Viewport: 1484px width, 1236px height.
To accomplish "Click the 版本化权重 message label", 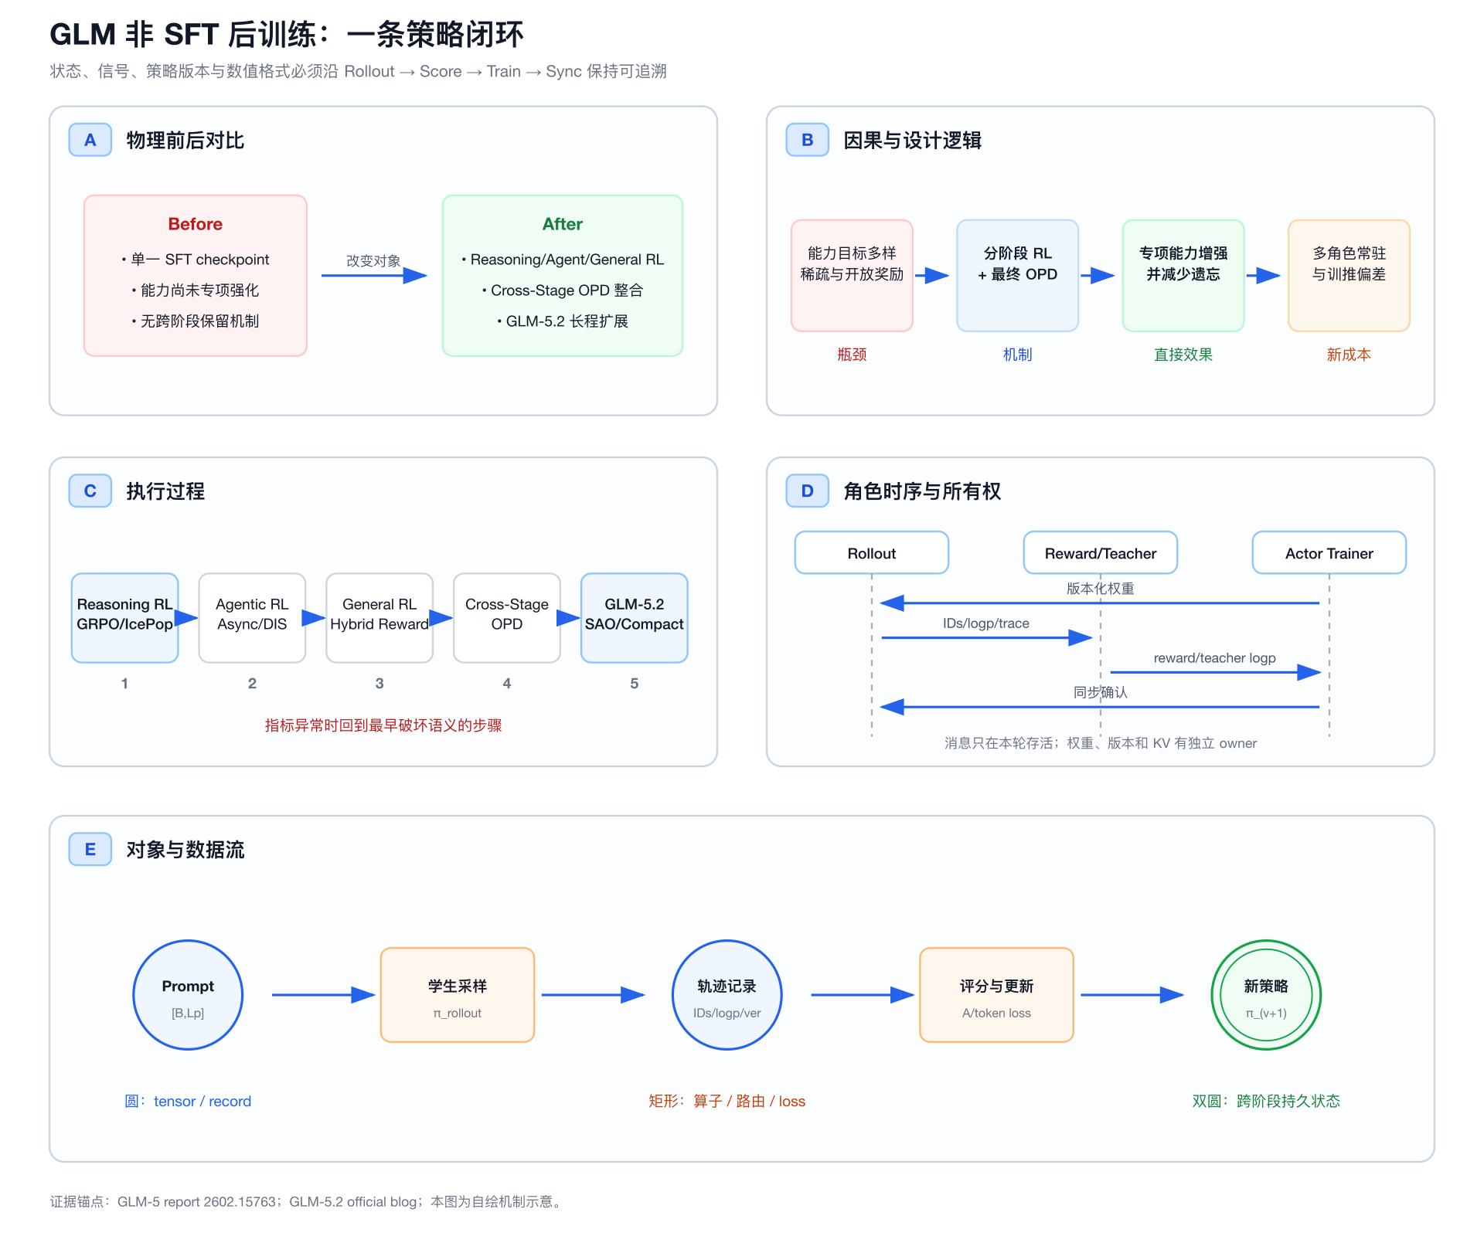I will (1101, 589).
